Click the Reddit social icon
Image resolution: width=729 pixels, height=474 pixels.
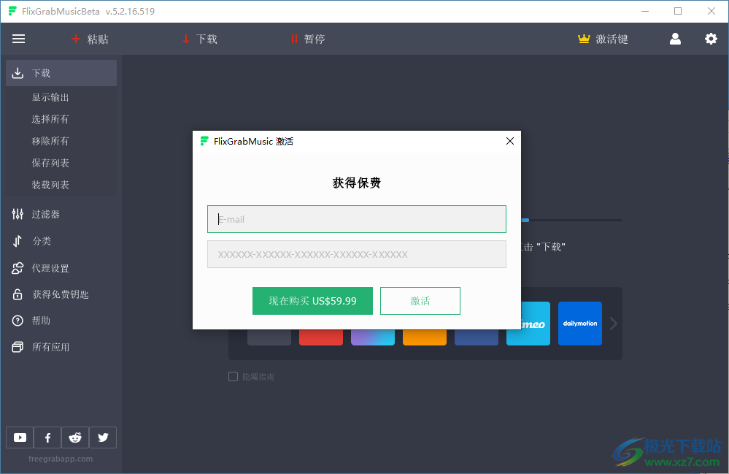tap(75, 437)
